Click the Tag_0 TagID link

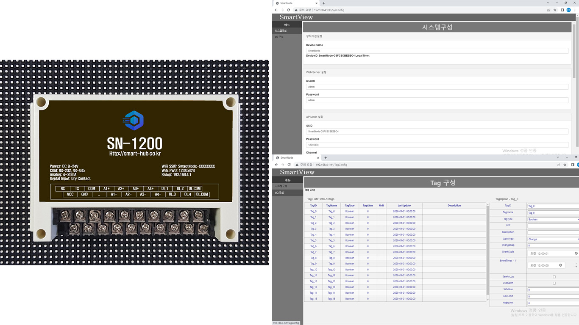click(313, 211)
